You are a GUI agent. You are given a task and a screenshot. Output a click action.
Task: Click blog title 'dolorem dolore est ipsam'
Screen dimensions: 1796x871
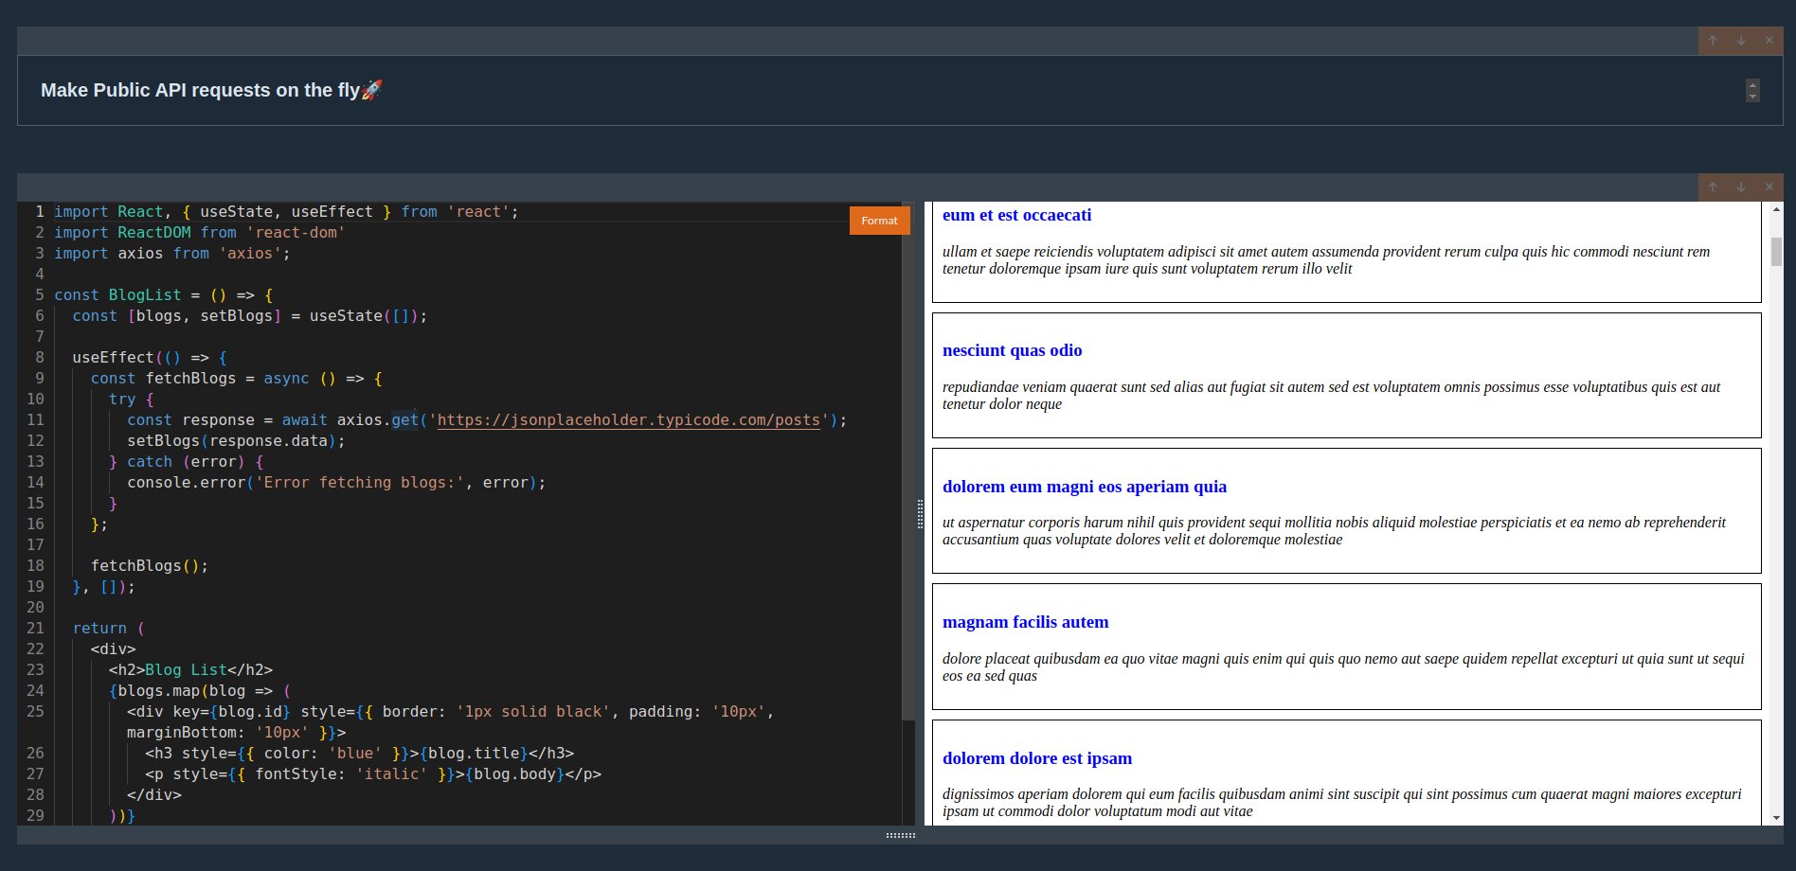(1037, 758)
